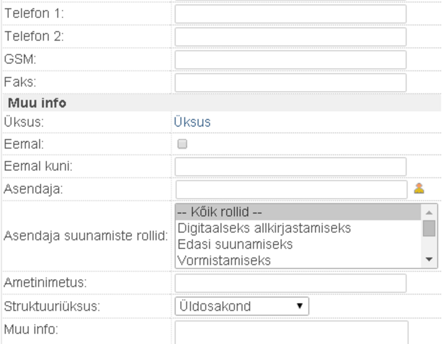Focus the Ametinimetus input field
Screen dimensions: 442x344
[291, 283]
